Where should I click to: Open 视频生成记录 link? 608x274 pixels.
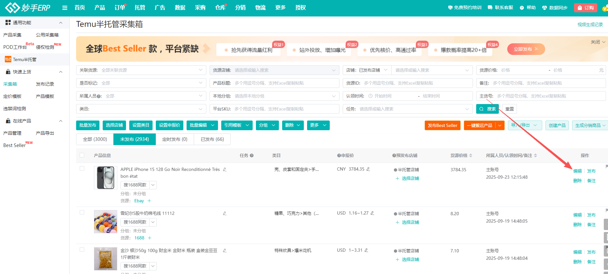tap(590, 25)
